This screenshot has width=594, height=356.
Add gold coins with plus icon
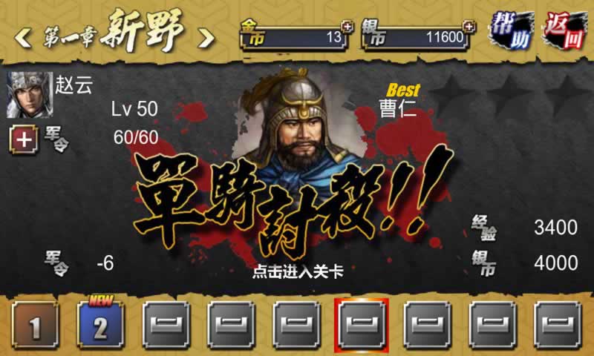click(x=347, y=27)
